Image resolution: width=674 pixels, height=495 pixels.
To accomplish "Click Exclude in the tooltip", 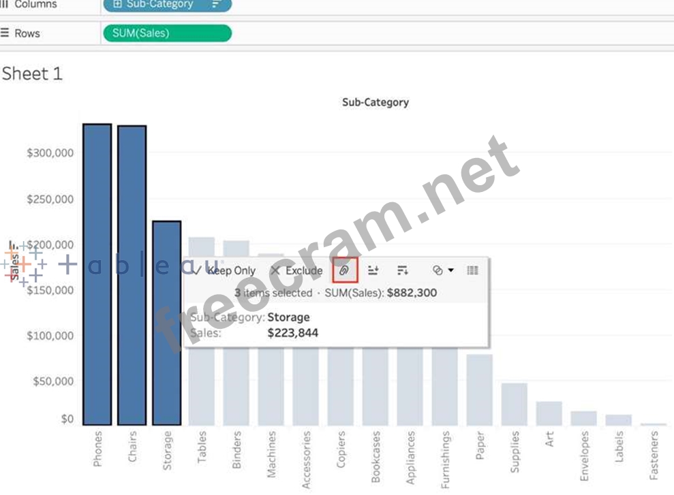I will 296,270.
